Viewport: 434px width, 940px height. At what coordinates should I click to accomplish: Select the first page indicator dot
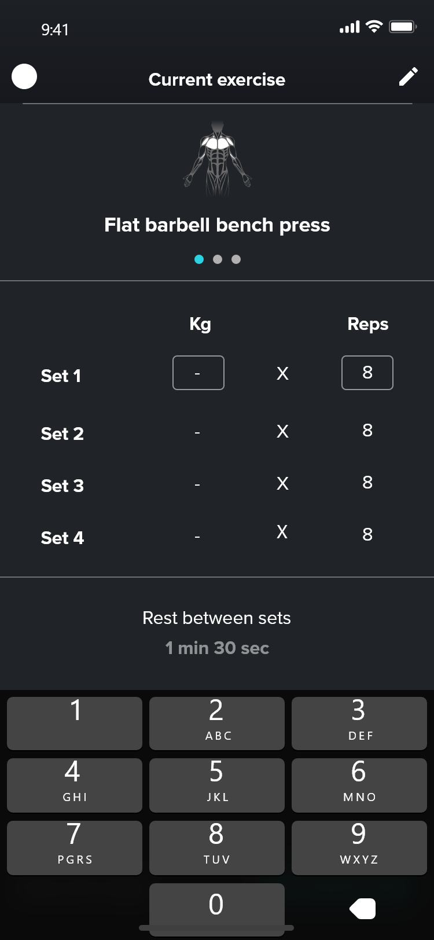(x=199, y=259)
